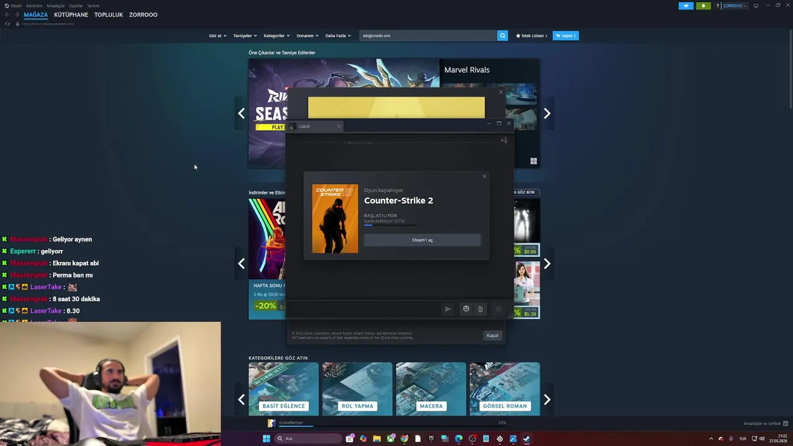This screenshot has width=793, height=446.
Task: Open the help question mark icon
Action: click(717, 6)
